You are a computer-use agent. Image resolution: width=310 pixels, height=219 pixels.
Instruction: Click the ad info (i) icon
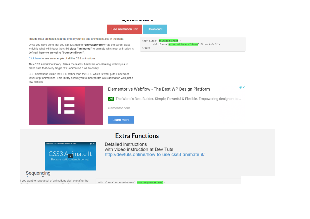[241, 87]
